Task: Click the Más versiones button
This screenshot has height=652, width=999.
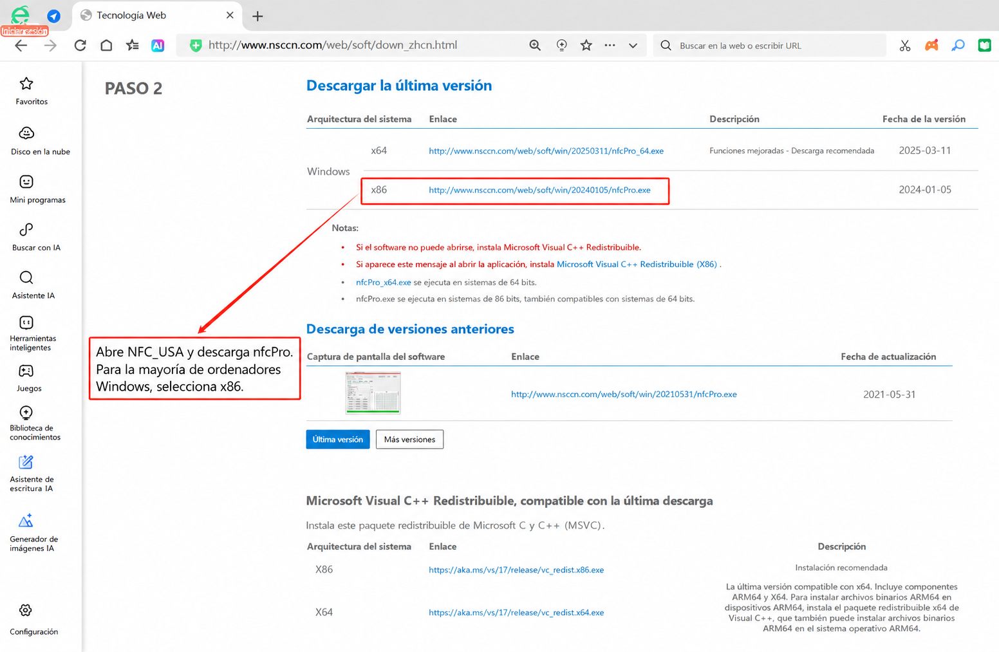Action: (409, 440)
